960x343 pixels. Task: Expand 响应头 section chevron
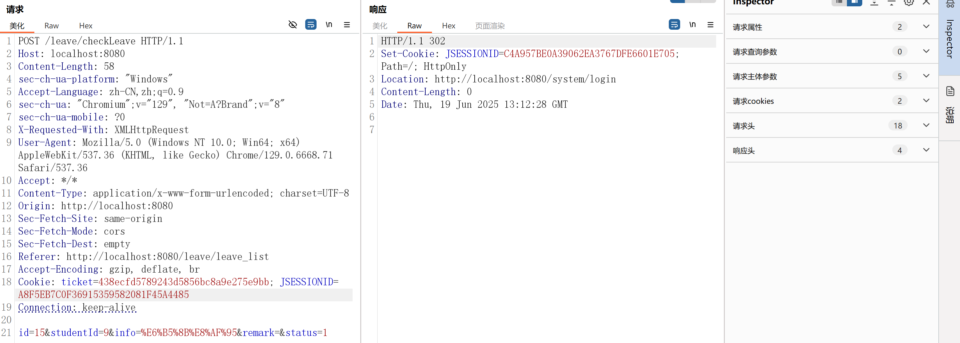tap(926, 150)
